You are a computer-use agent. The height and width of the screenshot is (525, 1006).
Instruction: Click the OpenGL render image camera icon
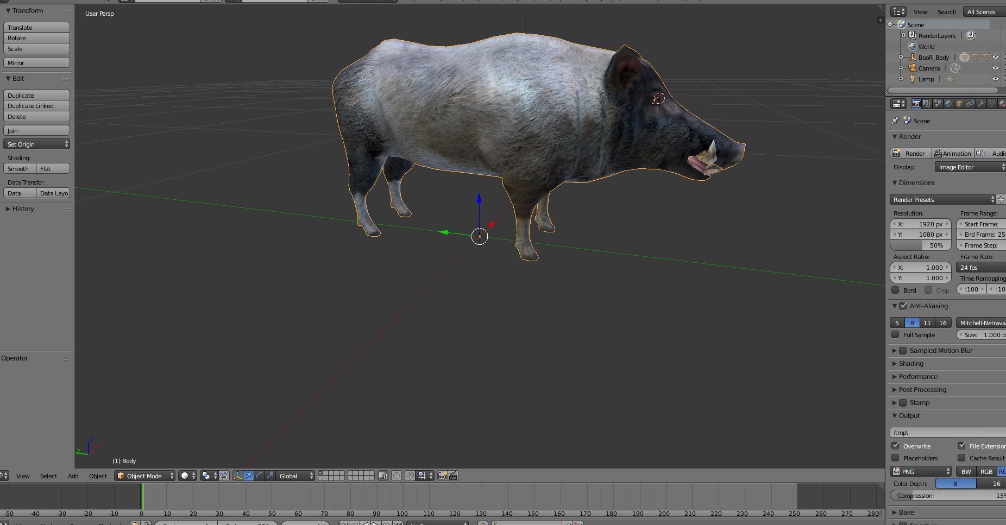pos(443,476)
